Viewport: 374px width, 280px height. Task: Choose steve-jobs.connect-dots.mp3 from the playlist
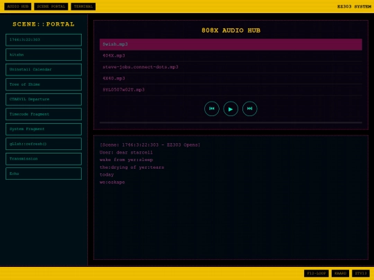[x=231, y=67]
